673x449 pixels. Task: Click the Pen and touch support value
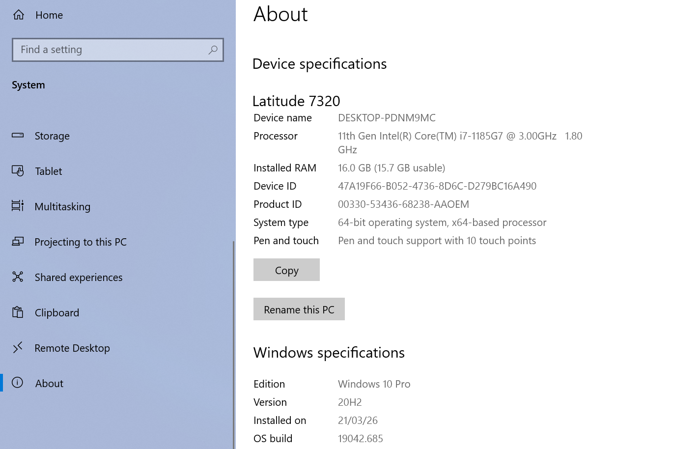(437, 241)
